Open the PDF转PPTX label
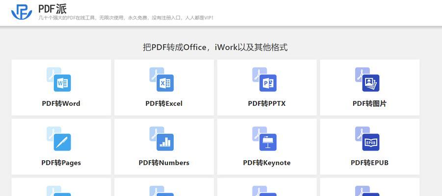Image resolution: width=442 pixels, height=196 pixels. tap(267, 103)
